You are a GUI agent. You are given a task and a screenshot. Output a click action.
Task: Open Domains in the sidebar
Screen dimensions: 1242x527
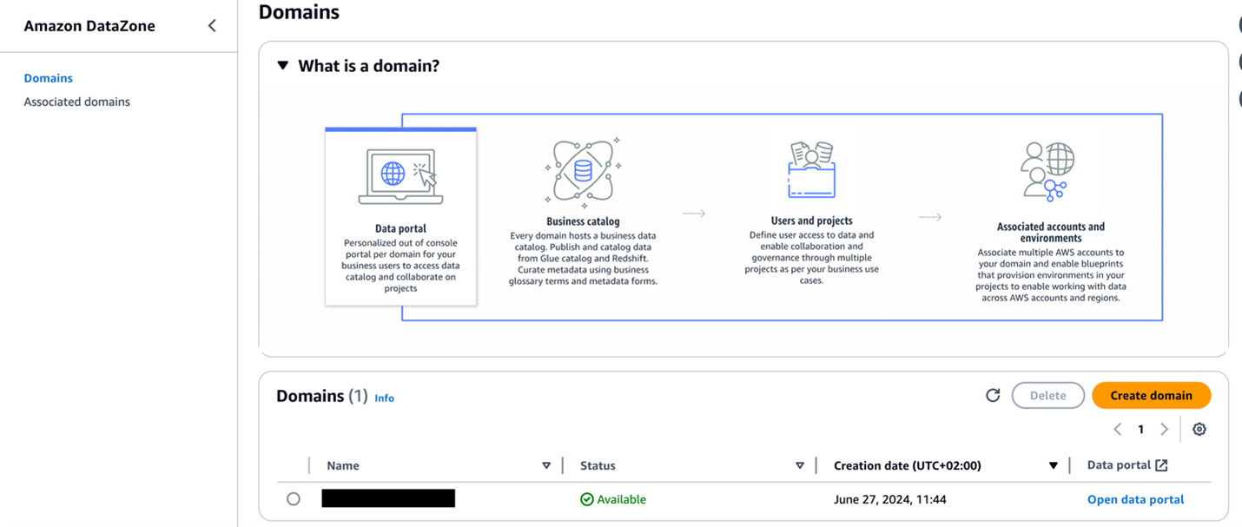click(x=49, y=78)
